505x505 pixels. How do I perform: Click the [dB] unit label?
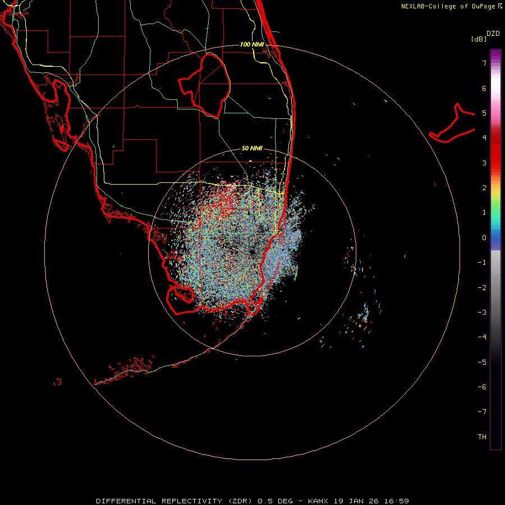point(479,39)
